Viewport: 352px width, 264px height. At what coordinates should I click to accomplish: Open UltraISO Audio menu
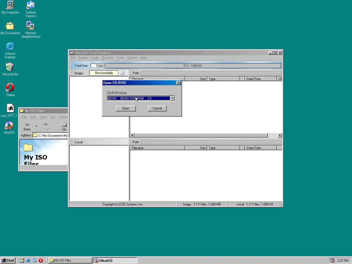pos(95,58)
